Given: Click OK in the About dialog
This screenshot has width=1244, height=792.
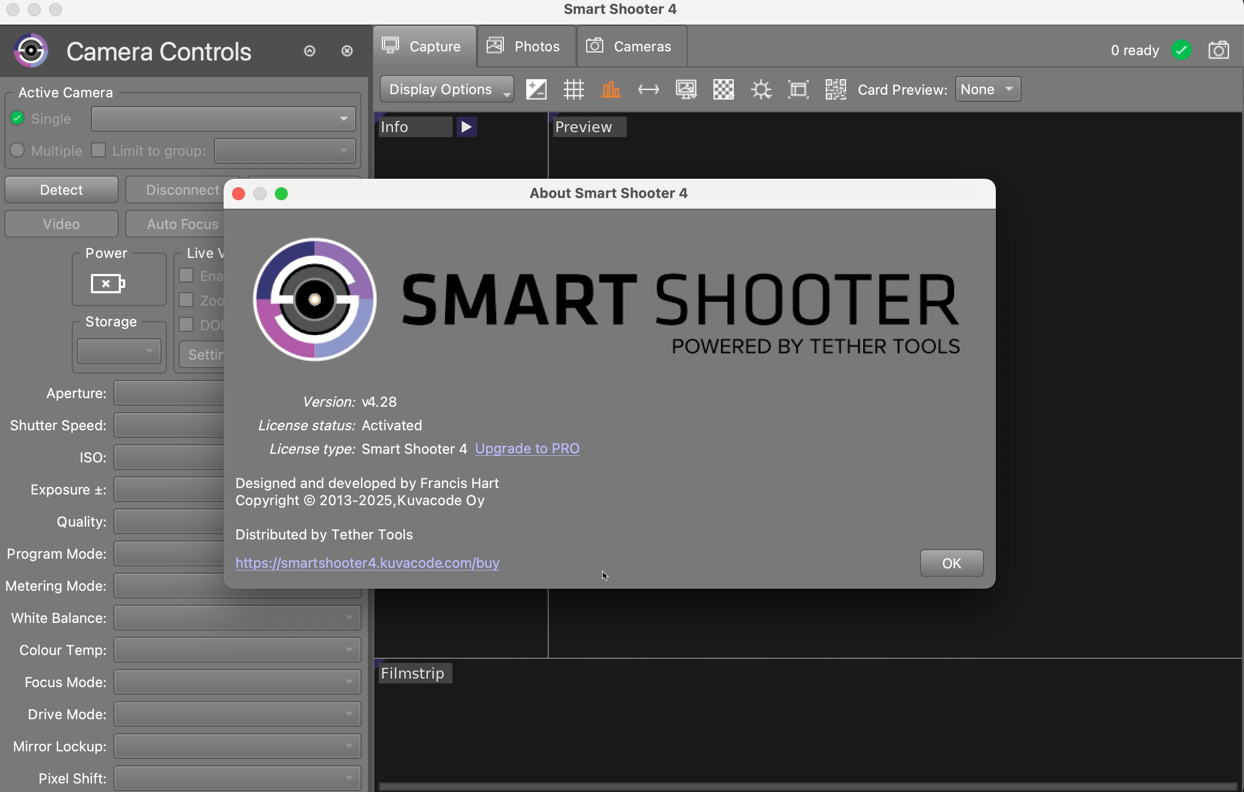Looking at the screenshot, I should (x=951, y=563).
